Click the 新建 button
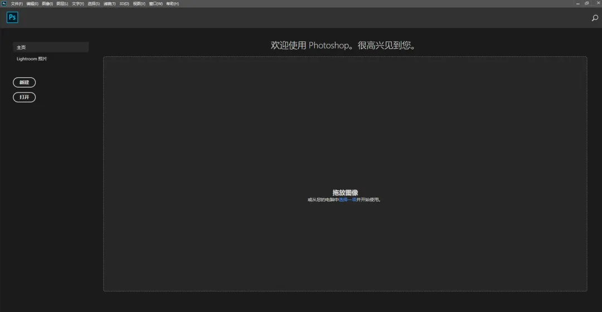This screenshot has height=312, width=602. coord(24,82)
